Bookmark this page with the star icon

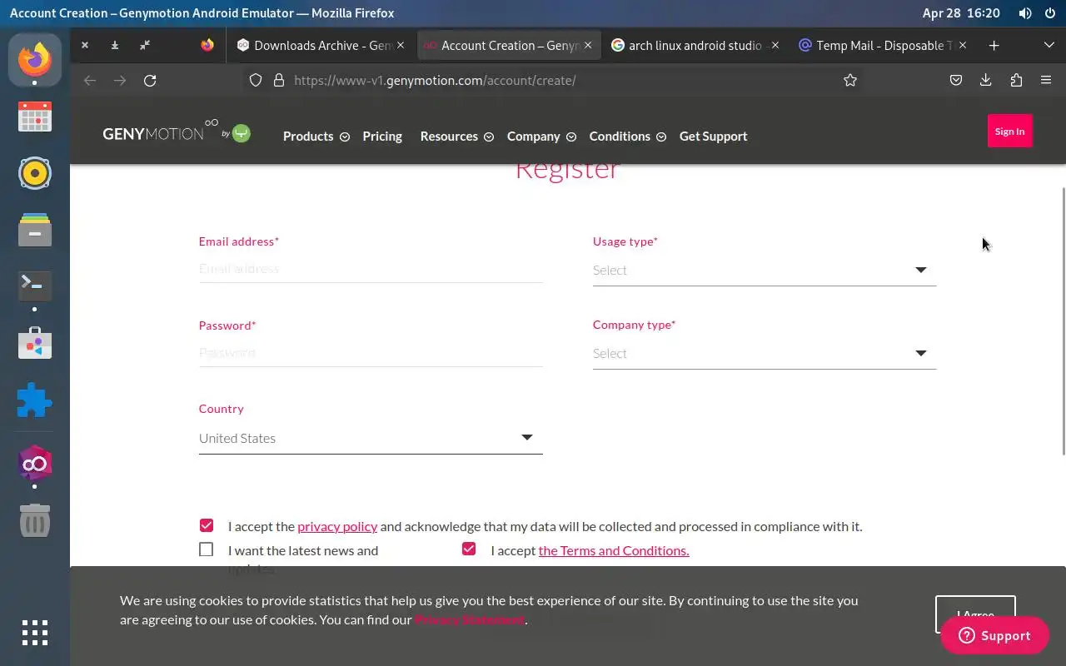(x=850, y=81)
